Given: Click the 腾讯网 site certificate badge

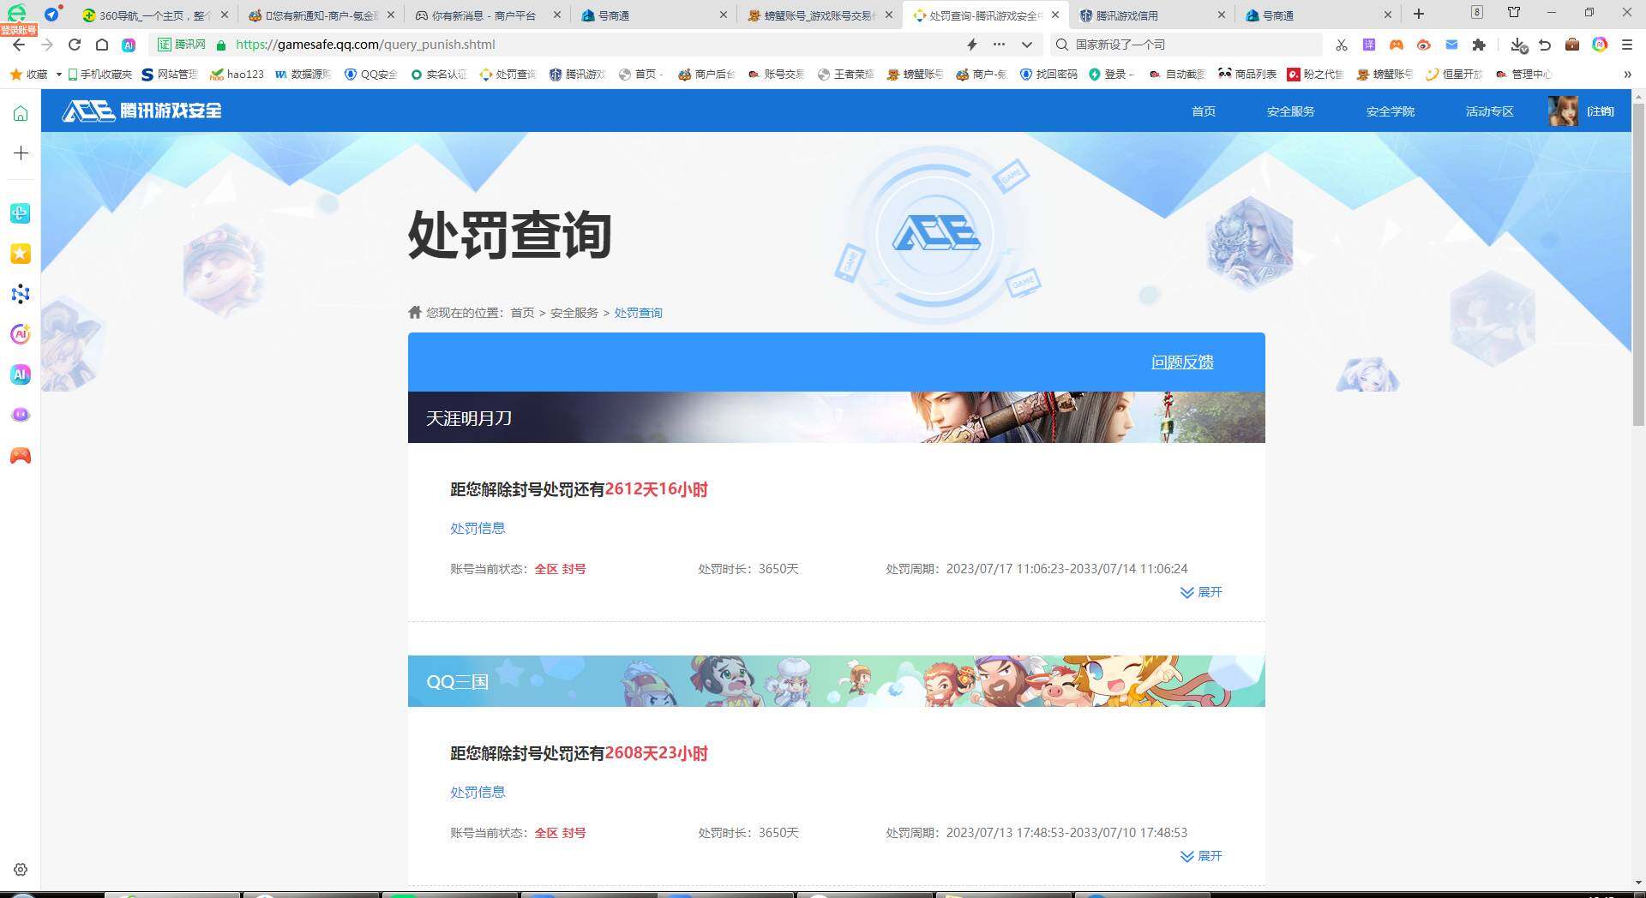Looking at the screenshot, I should pos(182,45).
